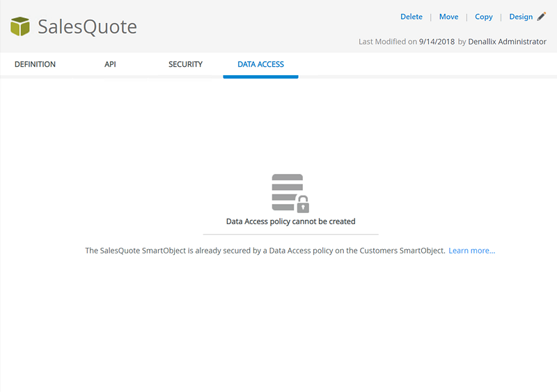The height and width of the screenshot is (392, 557).
Task: Click the Design pencil icon
Action: pyautogui.click(x=542, y=16)
